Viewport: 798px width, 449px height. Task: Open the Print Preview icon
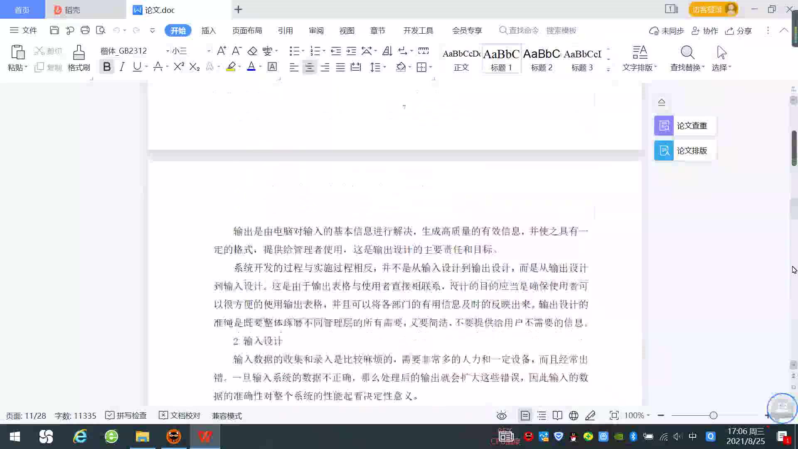(x=101, y=30)
